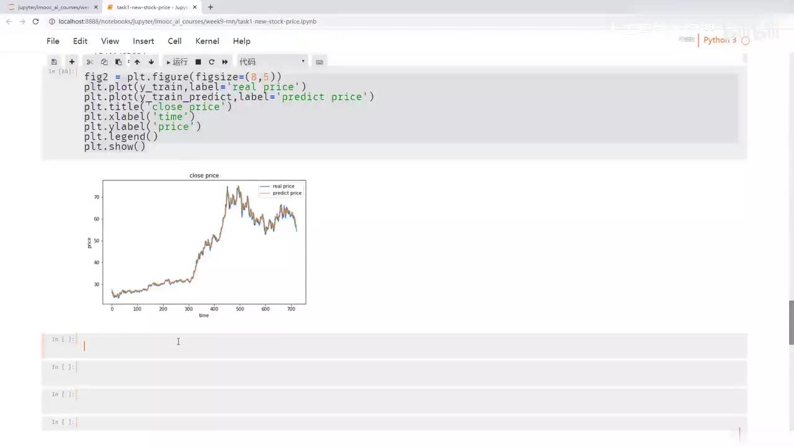Open the 代码 cell type dropdown

272,62
